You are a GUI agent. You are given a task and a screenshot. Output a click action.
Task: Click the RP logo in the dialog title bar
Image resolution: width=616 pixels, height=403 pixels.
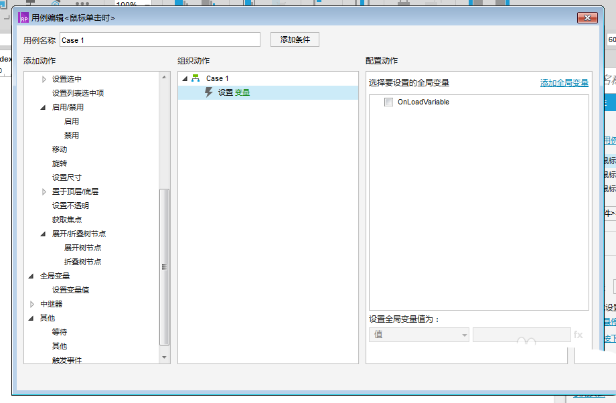pos(24,18)
